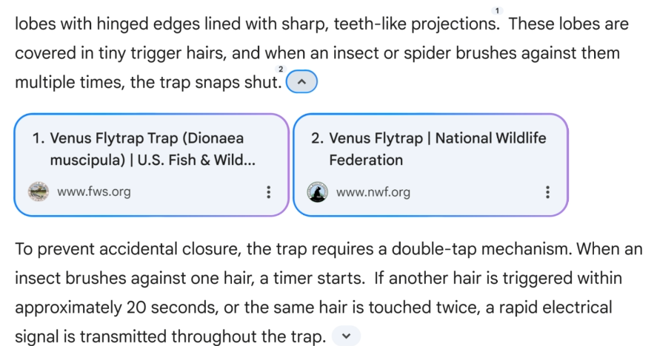Image resolution: width=657 pixels, height=346 pixels.
Task: Click the "2." number on the second source card
Action: click(317, 138)
